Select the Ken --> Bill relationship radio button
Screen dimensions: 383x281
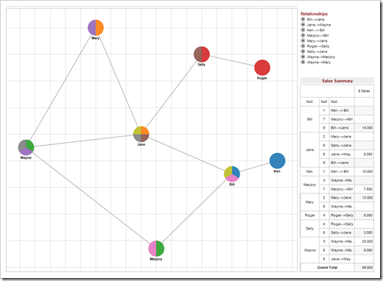tap(303, 30)
